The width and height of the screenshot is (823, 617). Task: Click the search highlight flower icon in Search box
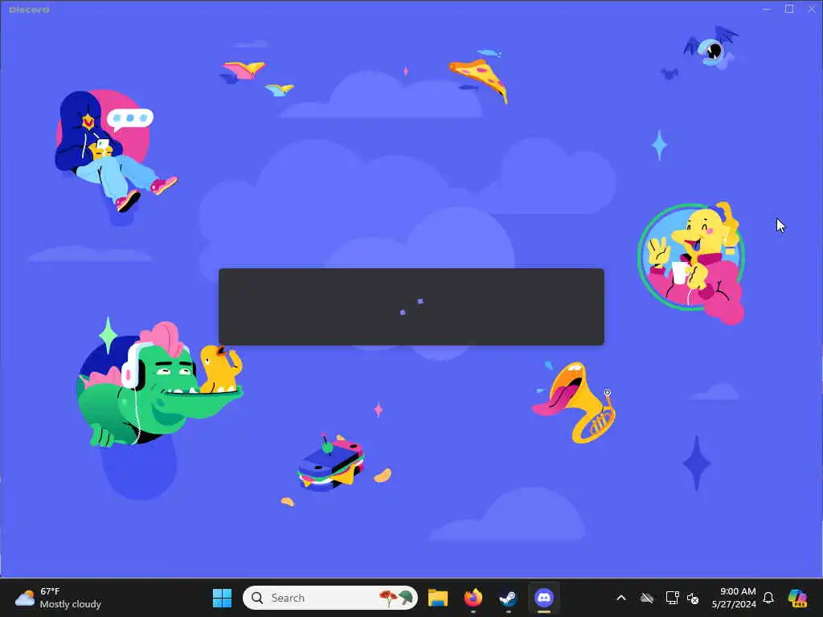[x=396, y=598]
